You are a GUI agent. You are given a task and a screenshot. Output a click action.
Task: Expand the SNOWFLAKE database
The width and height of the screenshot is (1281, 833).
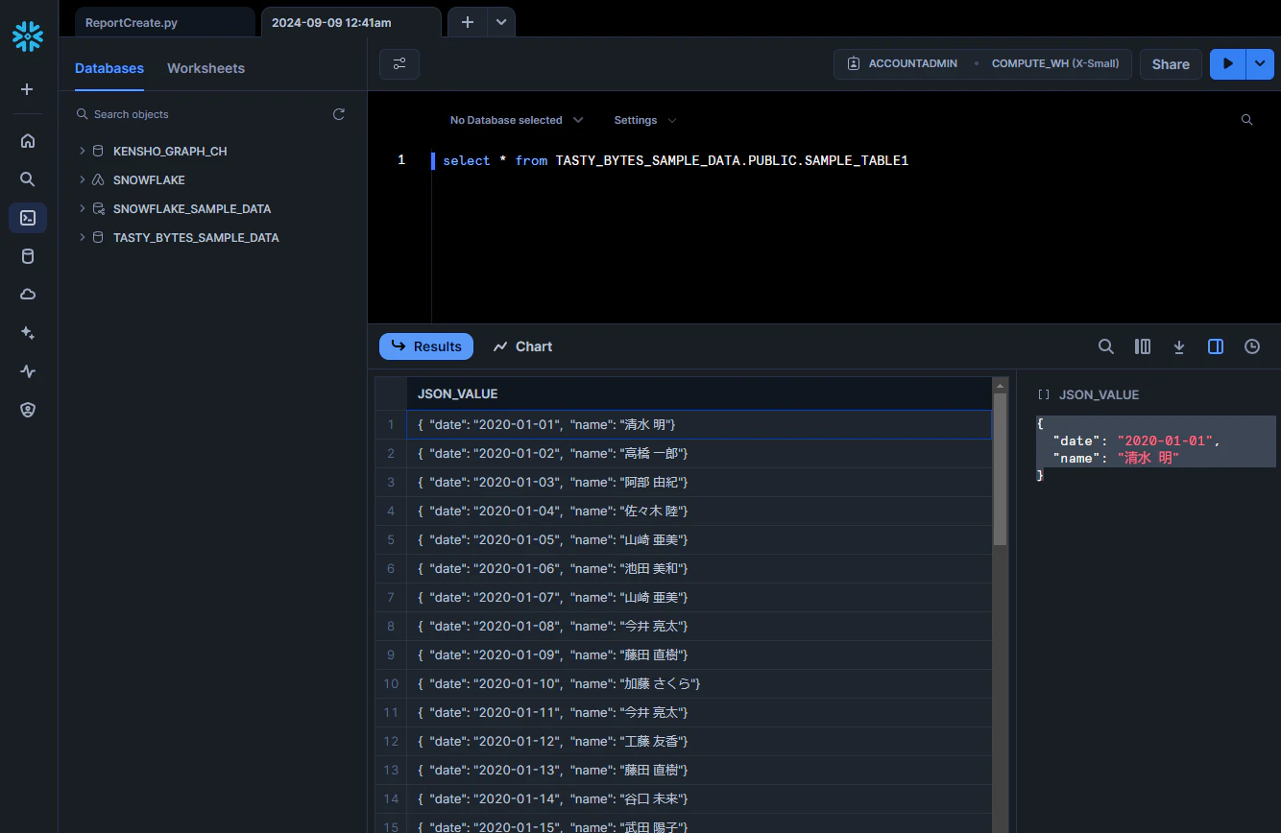(x=83, y=179)
